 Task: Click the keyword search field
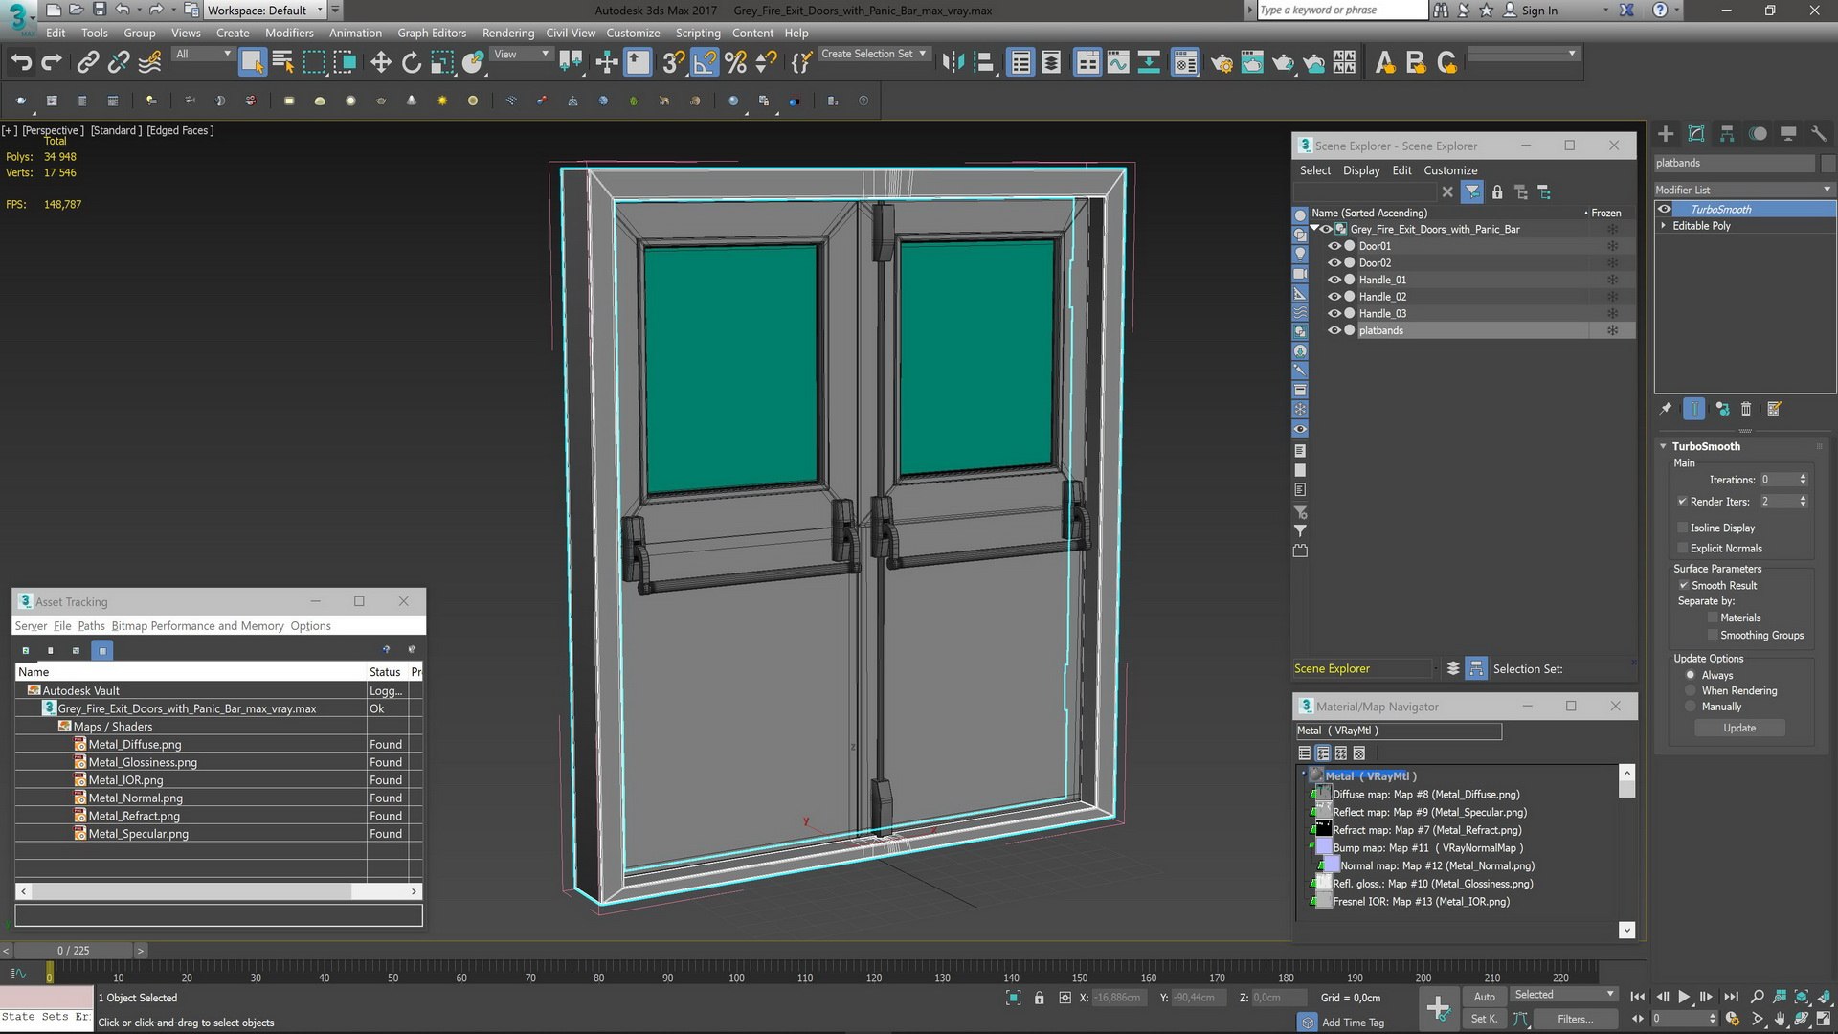coord(1341,11)
